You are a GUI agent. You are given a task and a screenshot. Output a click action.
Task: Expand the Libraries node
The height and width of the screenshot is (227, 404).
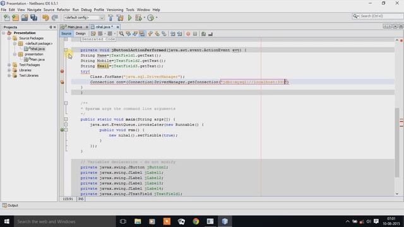(x=9, y=70)
